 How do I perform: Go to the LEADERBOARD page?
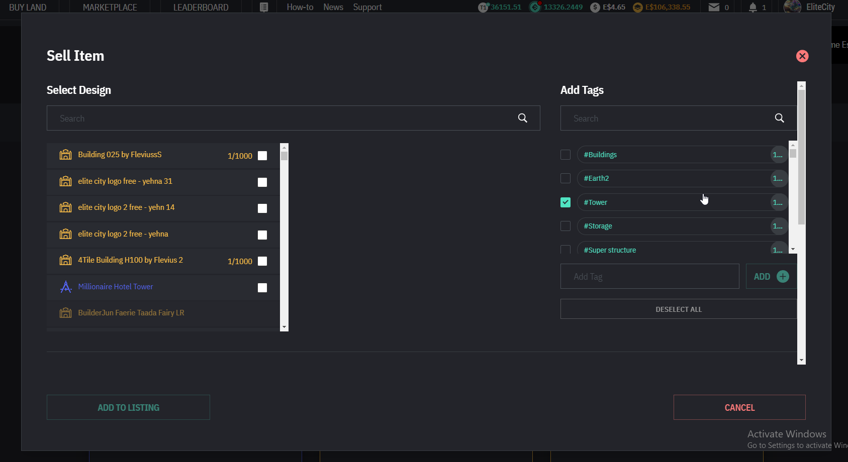201,7
